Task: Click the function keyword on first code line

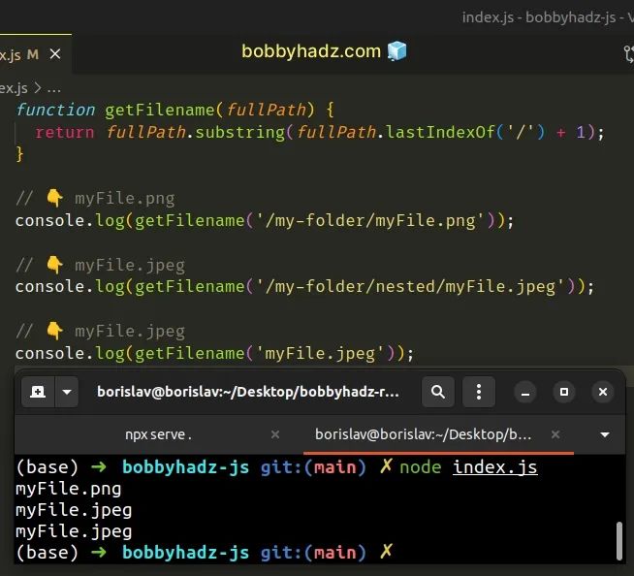Action: (x=55, y=110)
